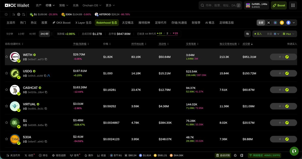Filter by the Ethereum chain icon
This screenshot has height=159, width=302.
(x=288, y=23)
